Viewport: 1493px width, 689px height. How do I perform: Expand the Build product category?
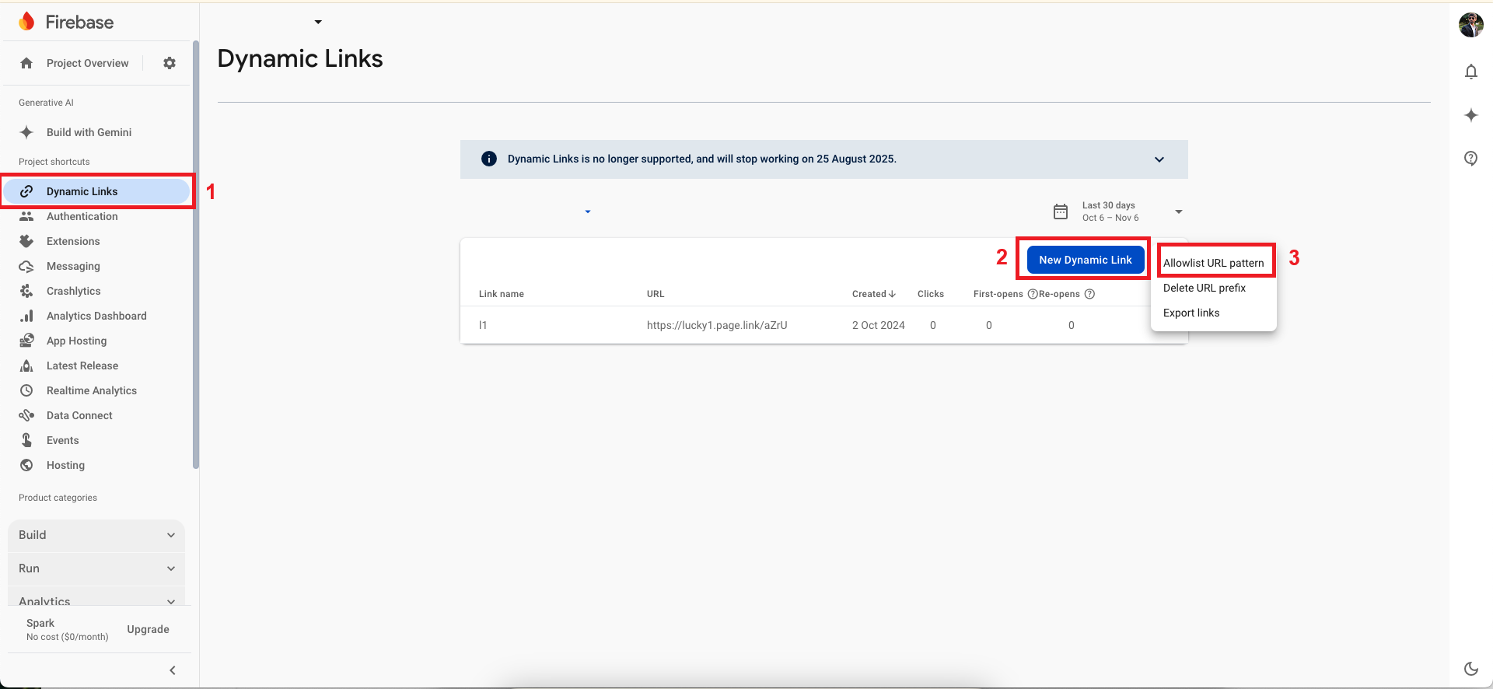pos(96,535)
